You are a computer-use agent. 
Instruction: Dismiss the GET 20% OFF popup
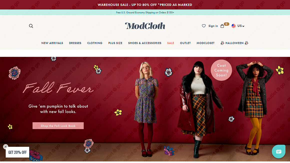tap(5, 147)
